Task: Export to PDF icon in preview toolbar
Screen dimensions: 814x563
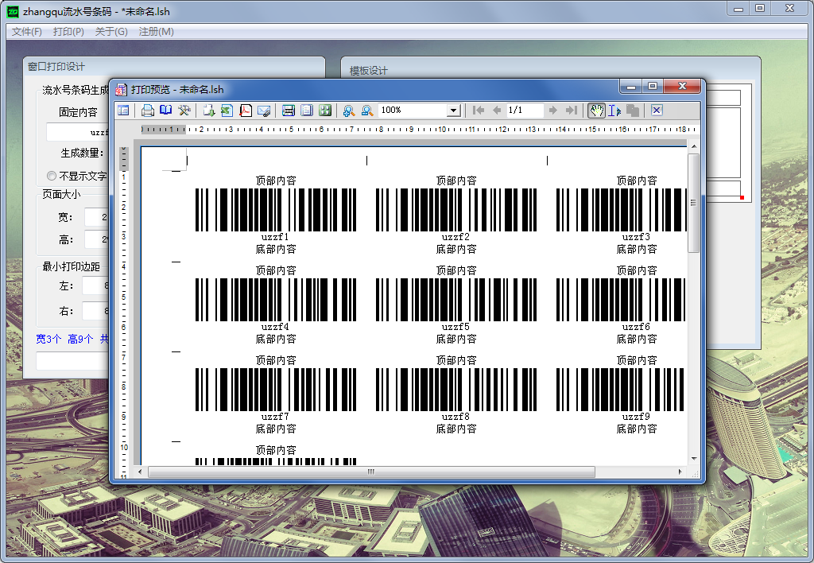Action: click(x=245, y=110)
